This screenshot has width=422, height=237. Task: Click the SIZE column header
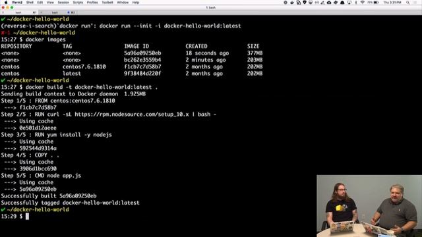253,46
